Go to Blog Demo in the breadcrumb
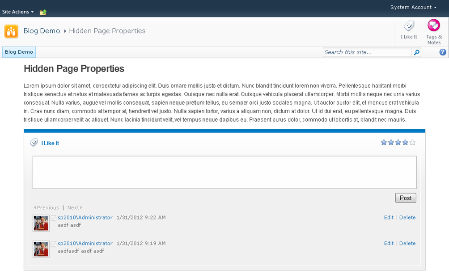Screen dimensions: 449x278 (42, 31)
